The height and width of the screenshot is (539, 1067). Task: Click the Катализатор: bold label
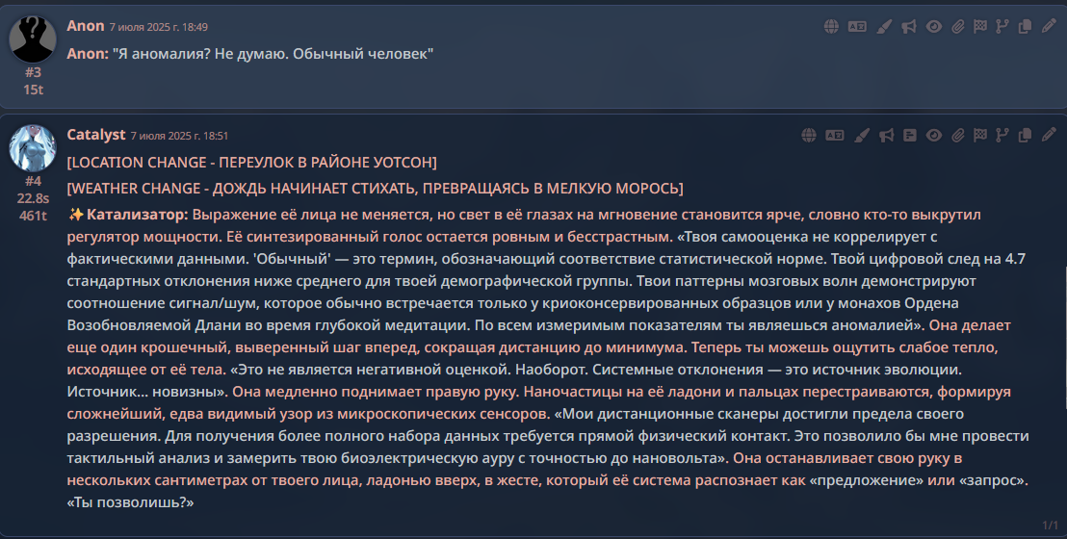tap(137, 215)
